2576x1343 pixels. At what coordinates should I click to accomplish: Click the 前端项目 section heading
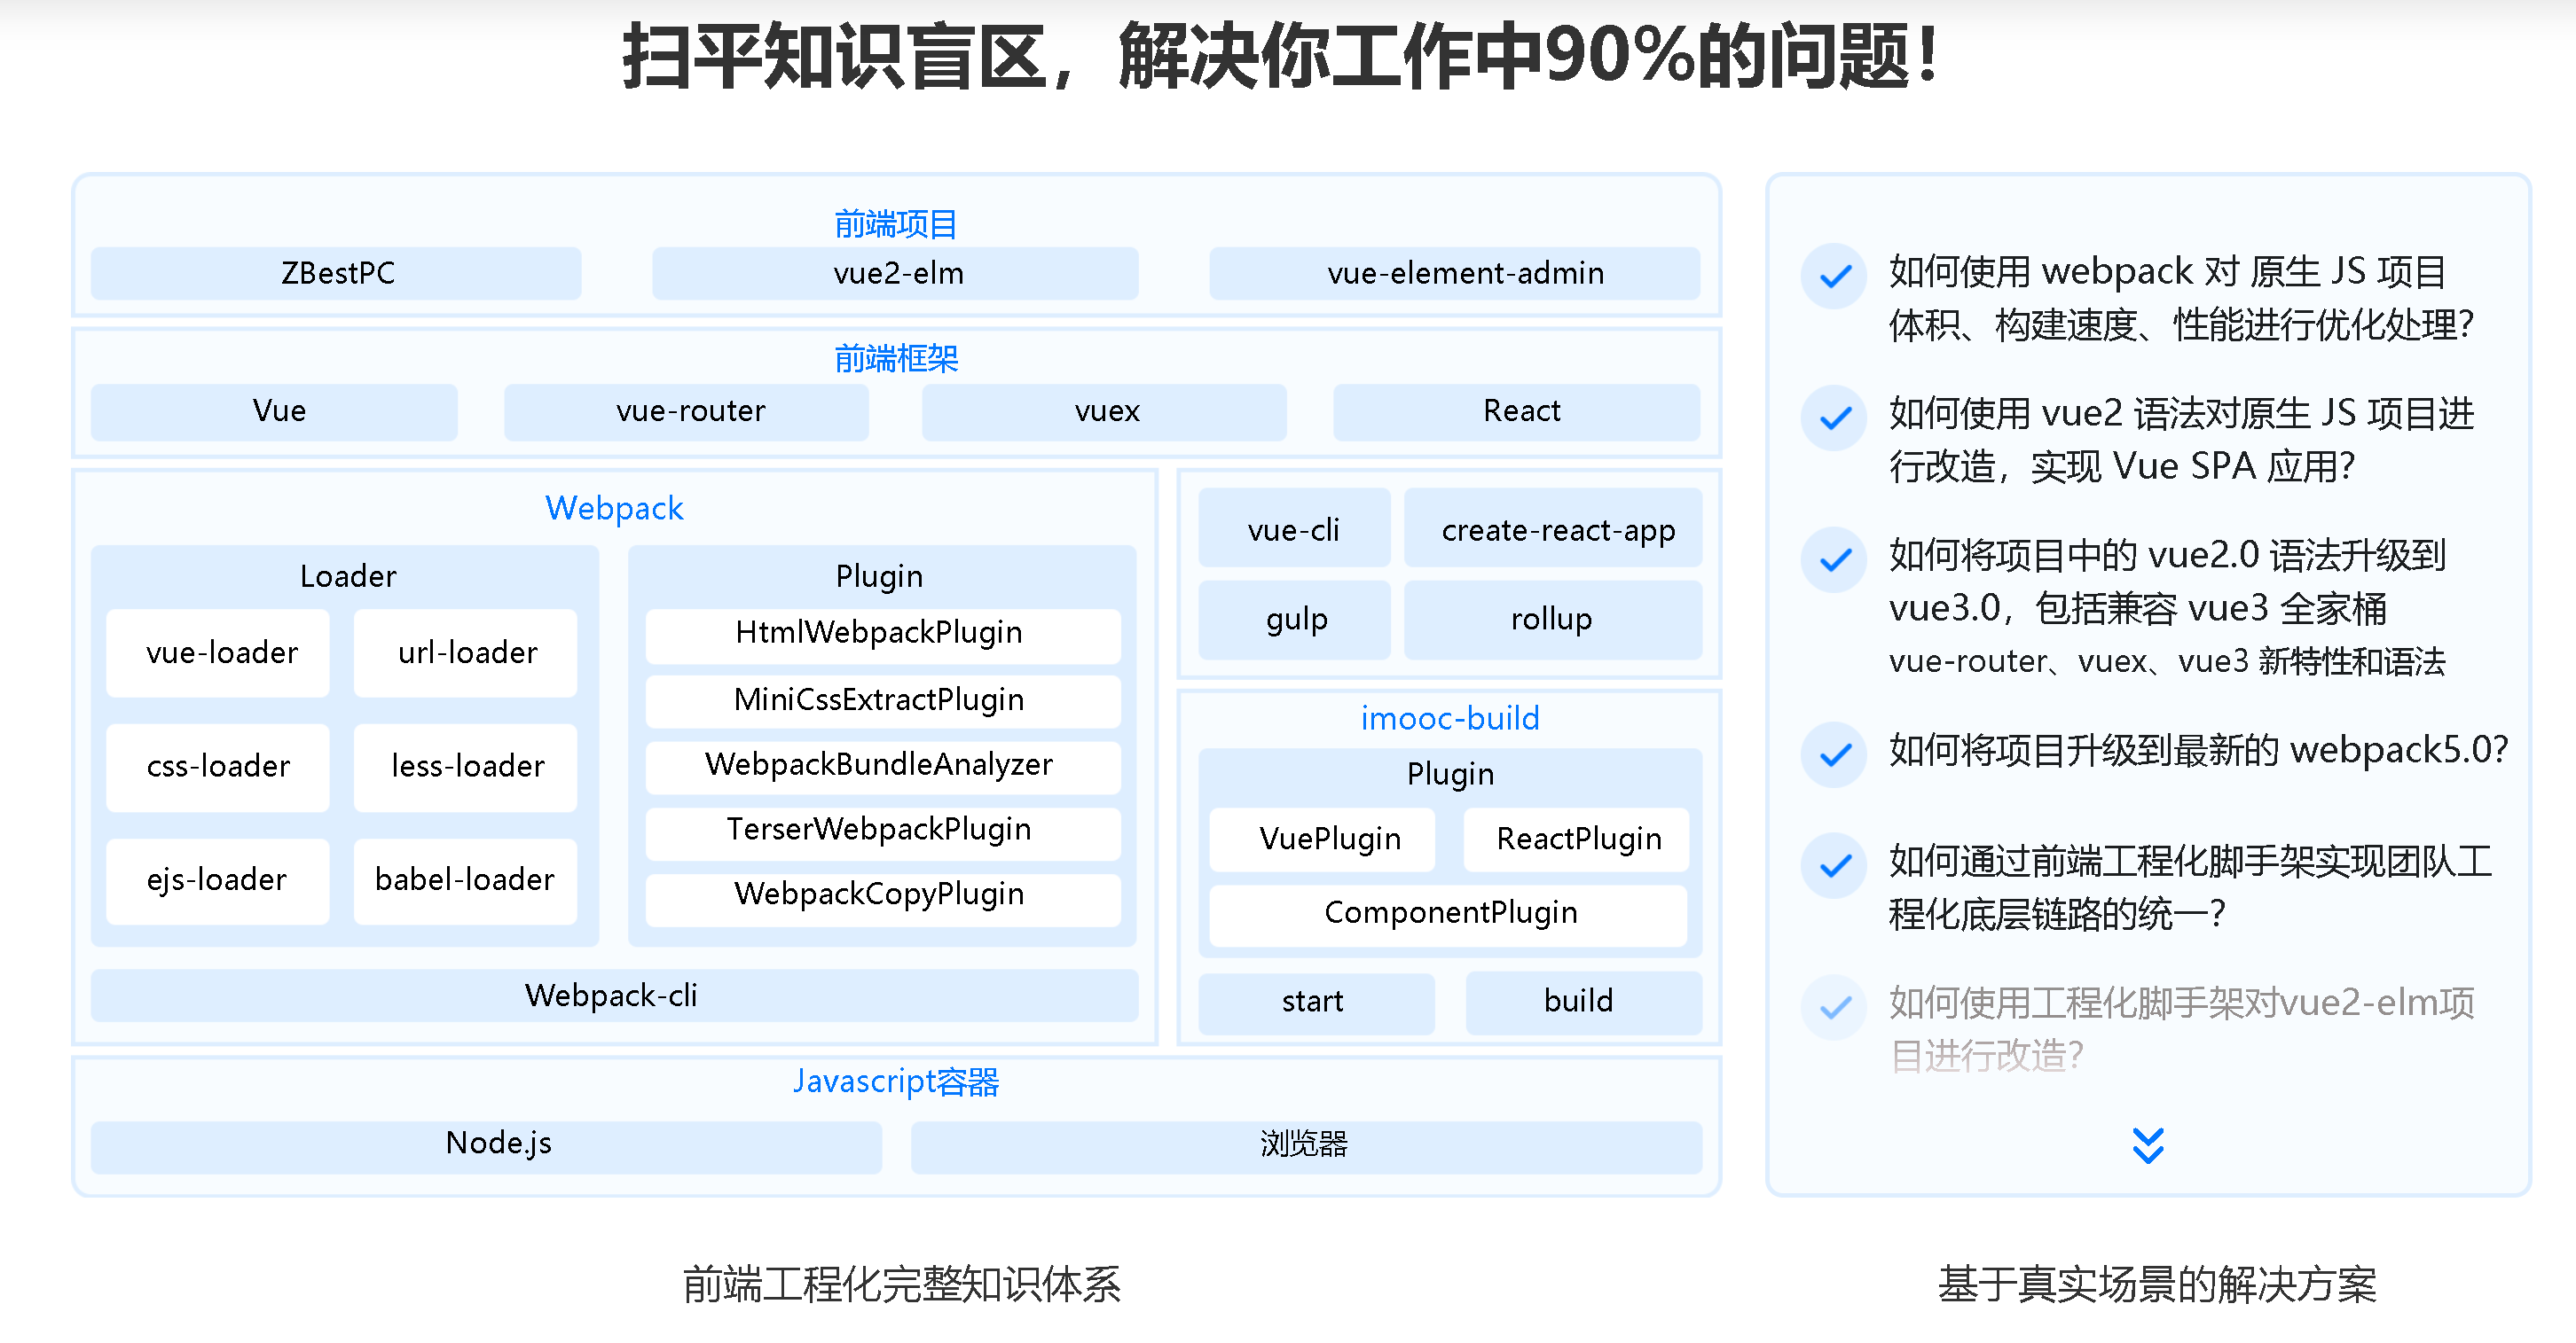(896, 223)
